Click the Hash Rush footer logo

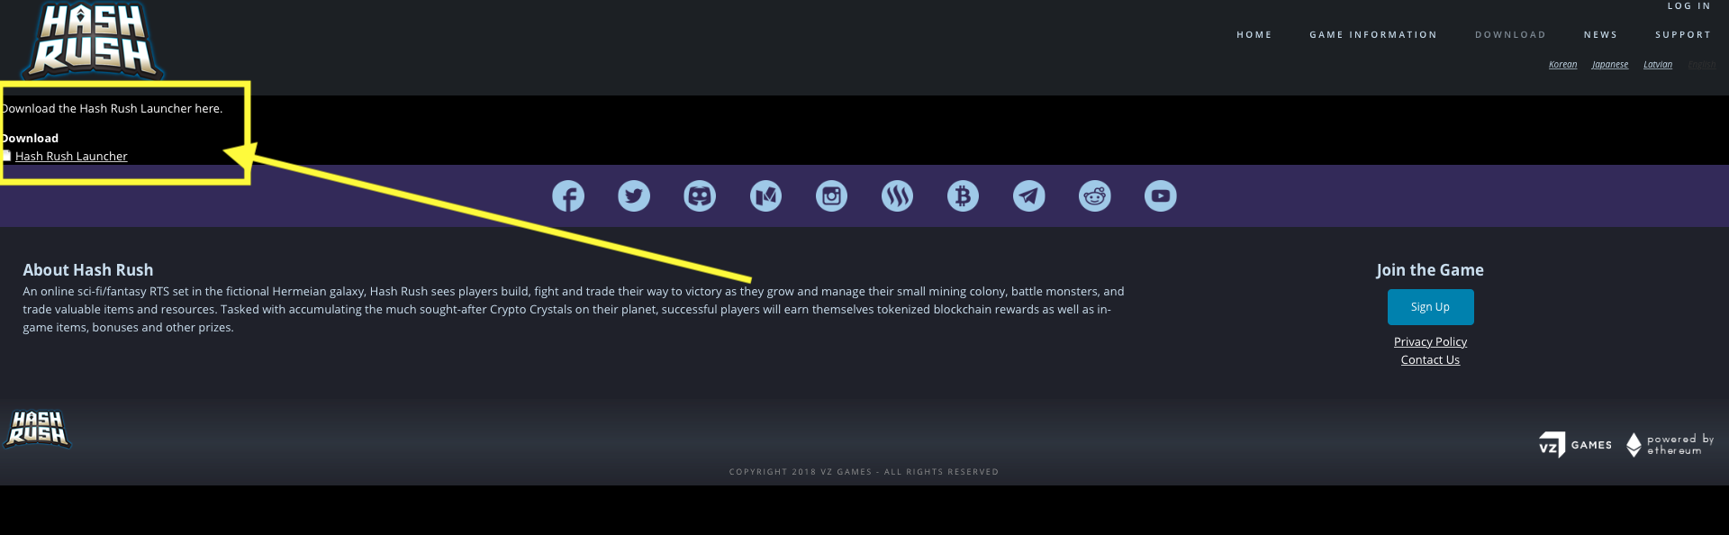click(x=37, y=429)
